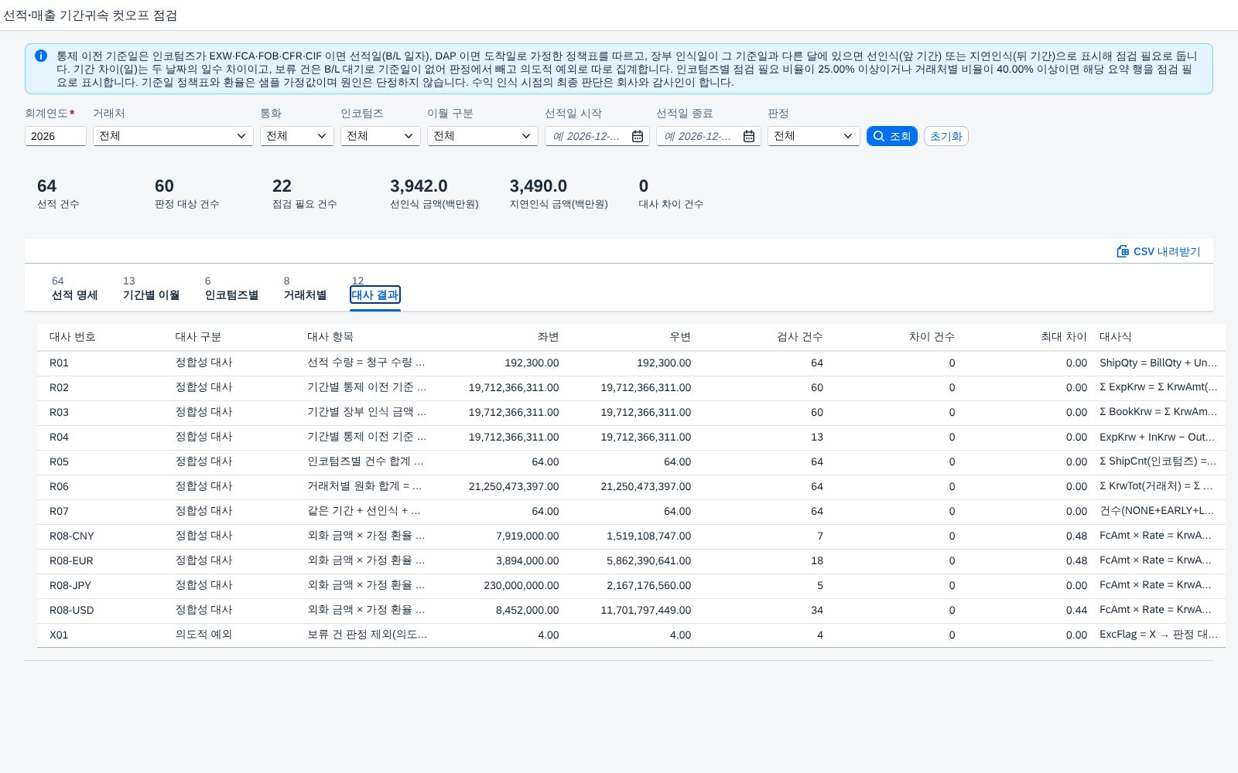Click the CSV 내려받기 download button
1238x773 pixels.
(1158, 251)
